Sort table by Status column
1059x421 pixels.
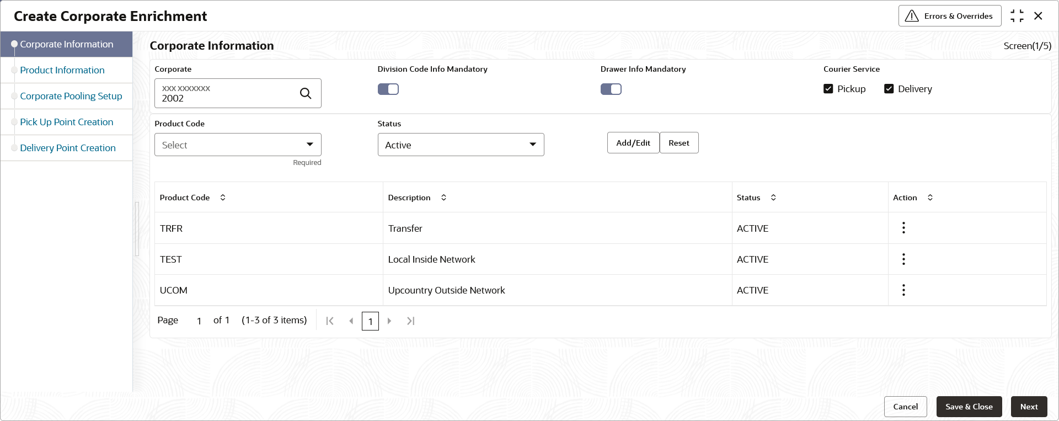pyautogui.click(x=773, y=198)
